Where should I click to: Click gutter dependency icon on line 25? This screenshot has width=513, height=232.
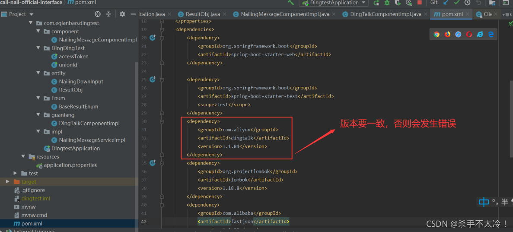(x=153, y=79)
